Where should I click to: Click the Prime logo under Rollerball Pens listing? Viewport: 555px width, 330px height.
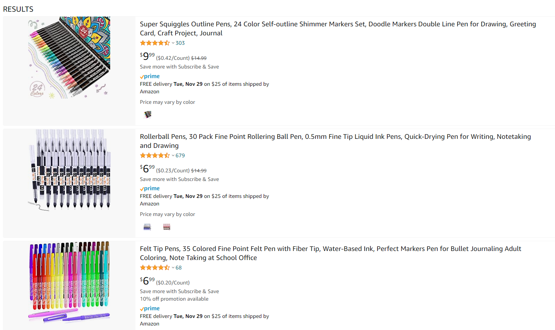click(150, 189)
